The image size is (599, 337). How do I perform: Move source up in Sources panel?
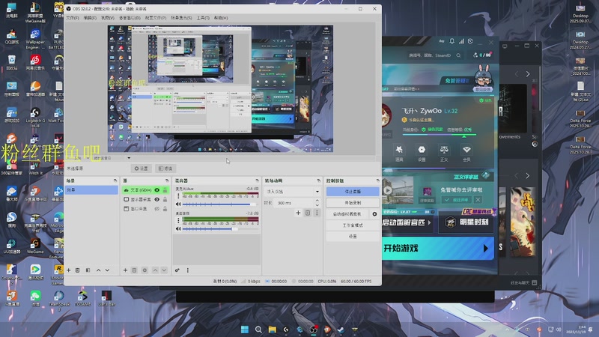point(155,270)
